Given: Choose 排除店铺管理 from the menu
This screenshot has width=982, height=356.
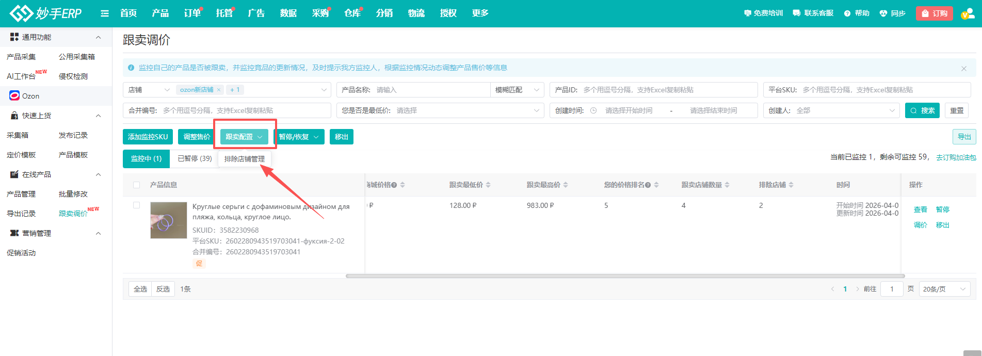Looking at the screenshot, I should pyautogui.click(x=245, y=159).
